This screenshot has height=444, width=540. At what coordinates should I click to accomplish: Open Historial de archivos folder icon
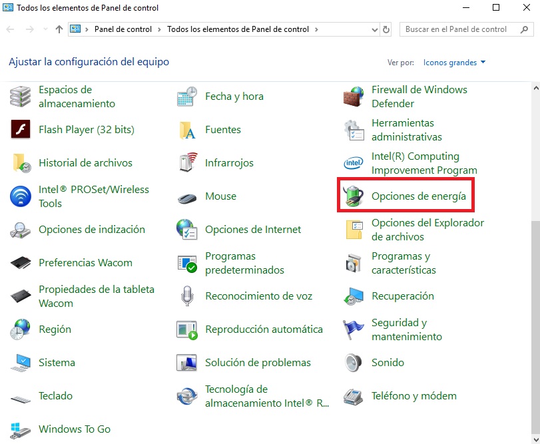point(21,163)
